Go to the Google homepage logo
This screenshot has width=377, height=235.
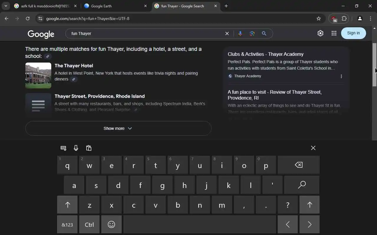pos(41,34)
